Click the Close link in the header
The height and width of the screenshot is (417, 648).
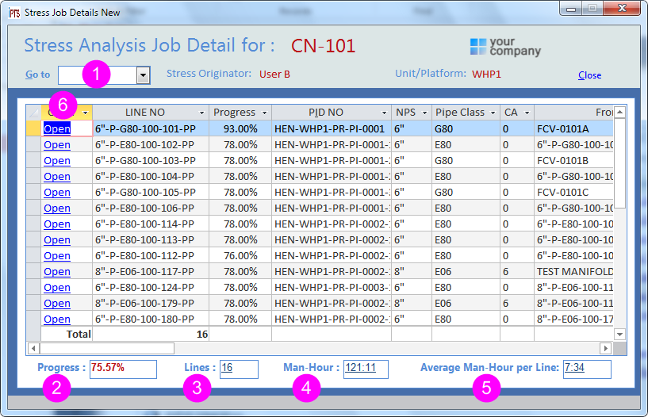pos(589,75)
